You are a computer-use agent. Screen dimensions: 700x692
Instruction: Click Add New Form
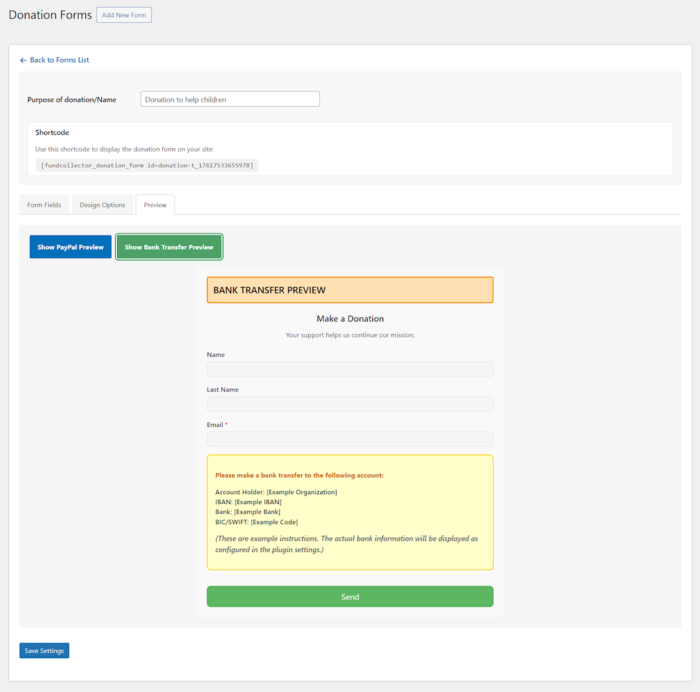pos(123,15)
